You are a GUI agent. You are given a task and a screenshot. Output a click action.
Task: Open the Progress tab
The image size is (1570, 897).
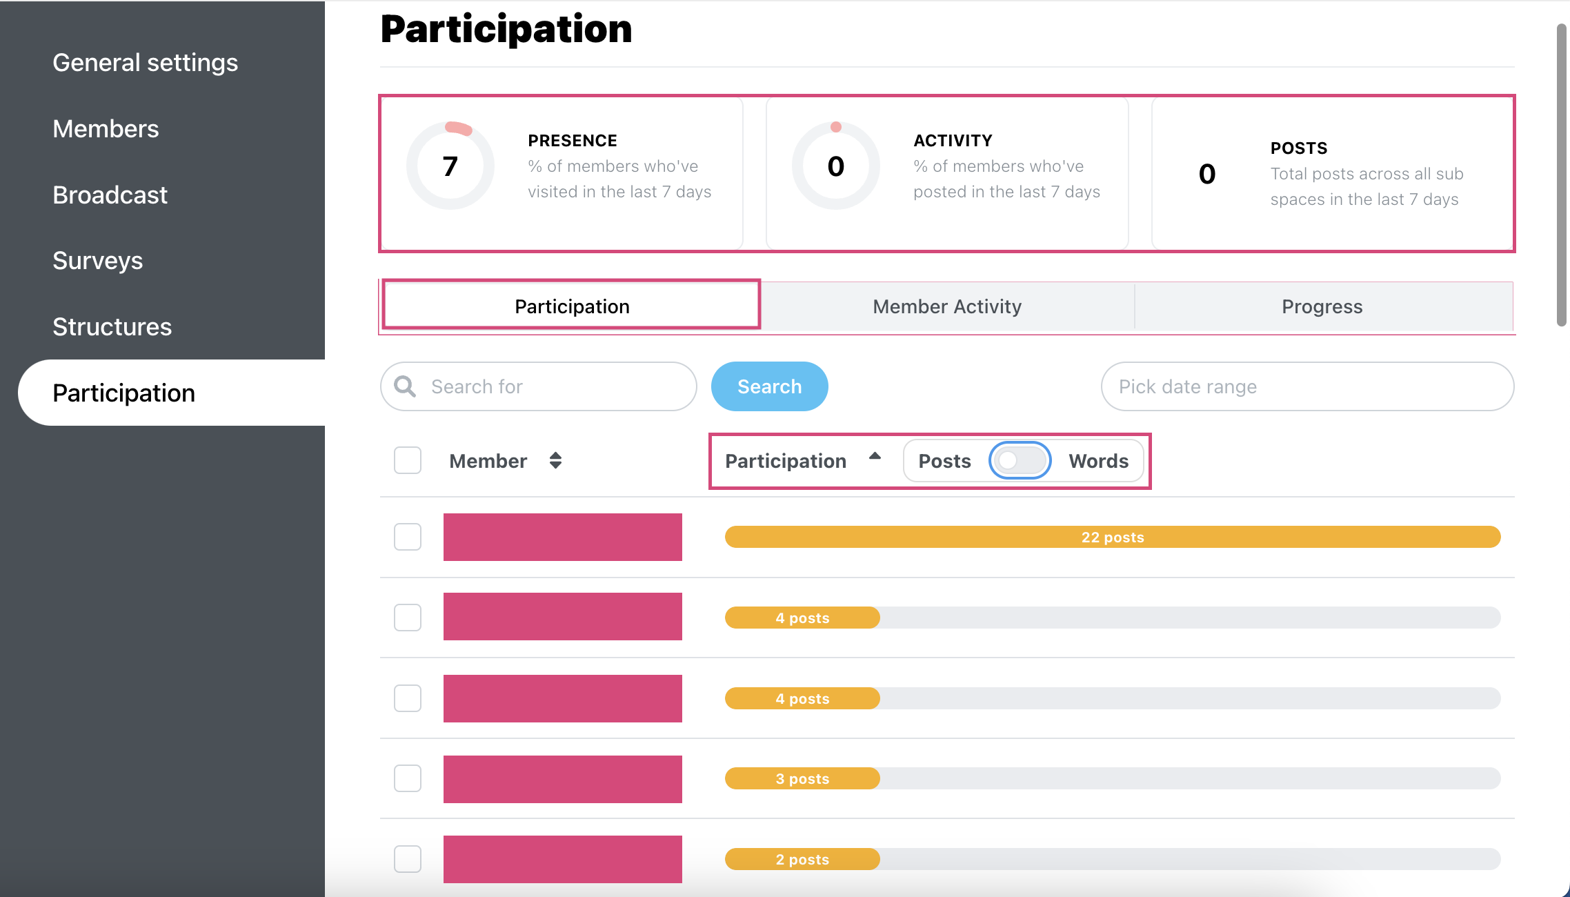click(1323, 306)
